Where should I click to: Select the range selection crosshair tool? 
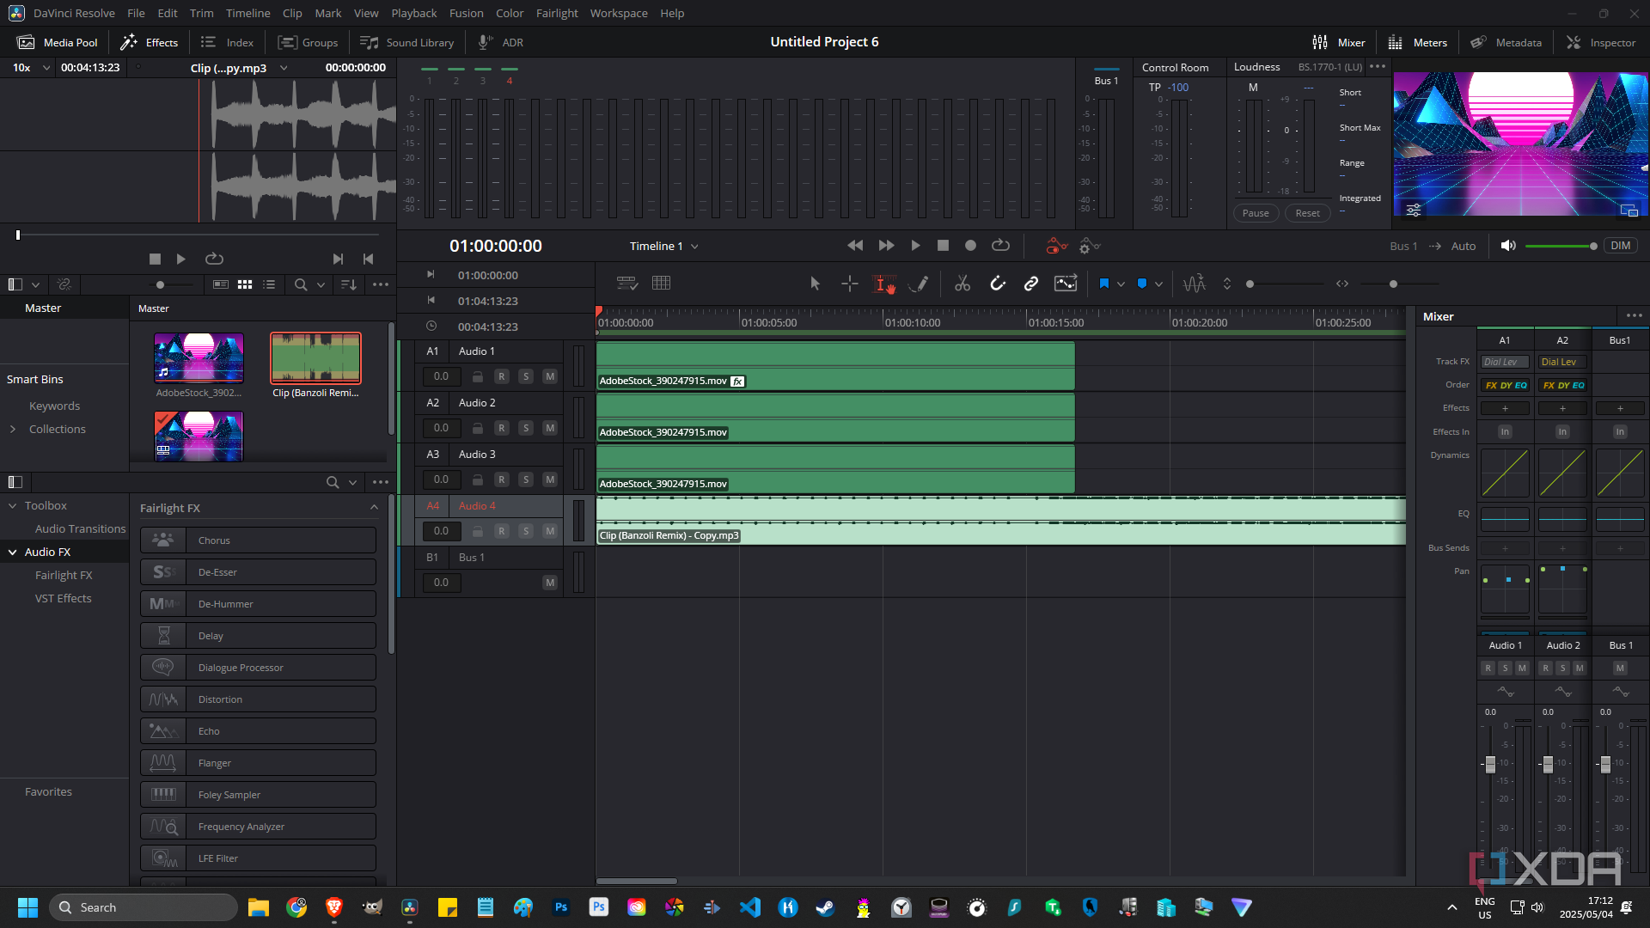[849, 284]
